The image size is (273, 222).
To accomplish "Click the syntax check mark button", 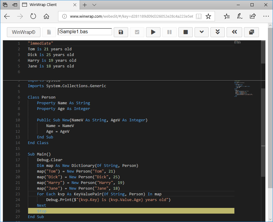I will click(x=137, y=32).
